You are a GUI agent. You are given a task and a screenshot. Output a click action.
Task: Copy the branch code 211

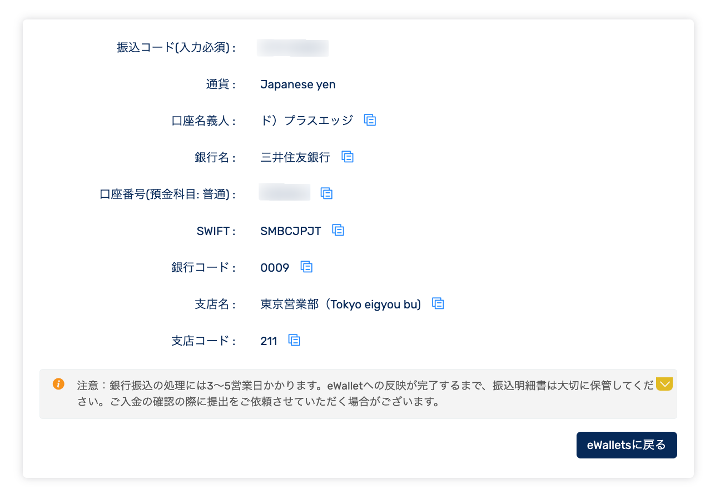coord(294,340)
